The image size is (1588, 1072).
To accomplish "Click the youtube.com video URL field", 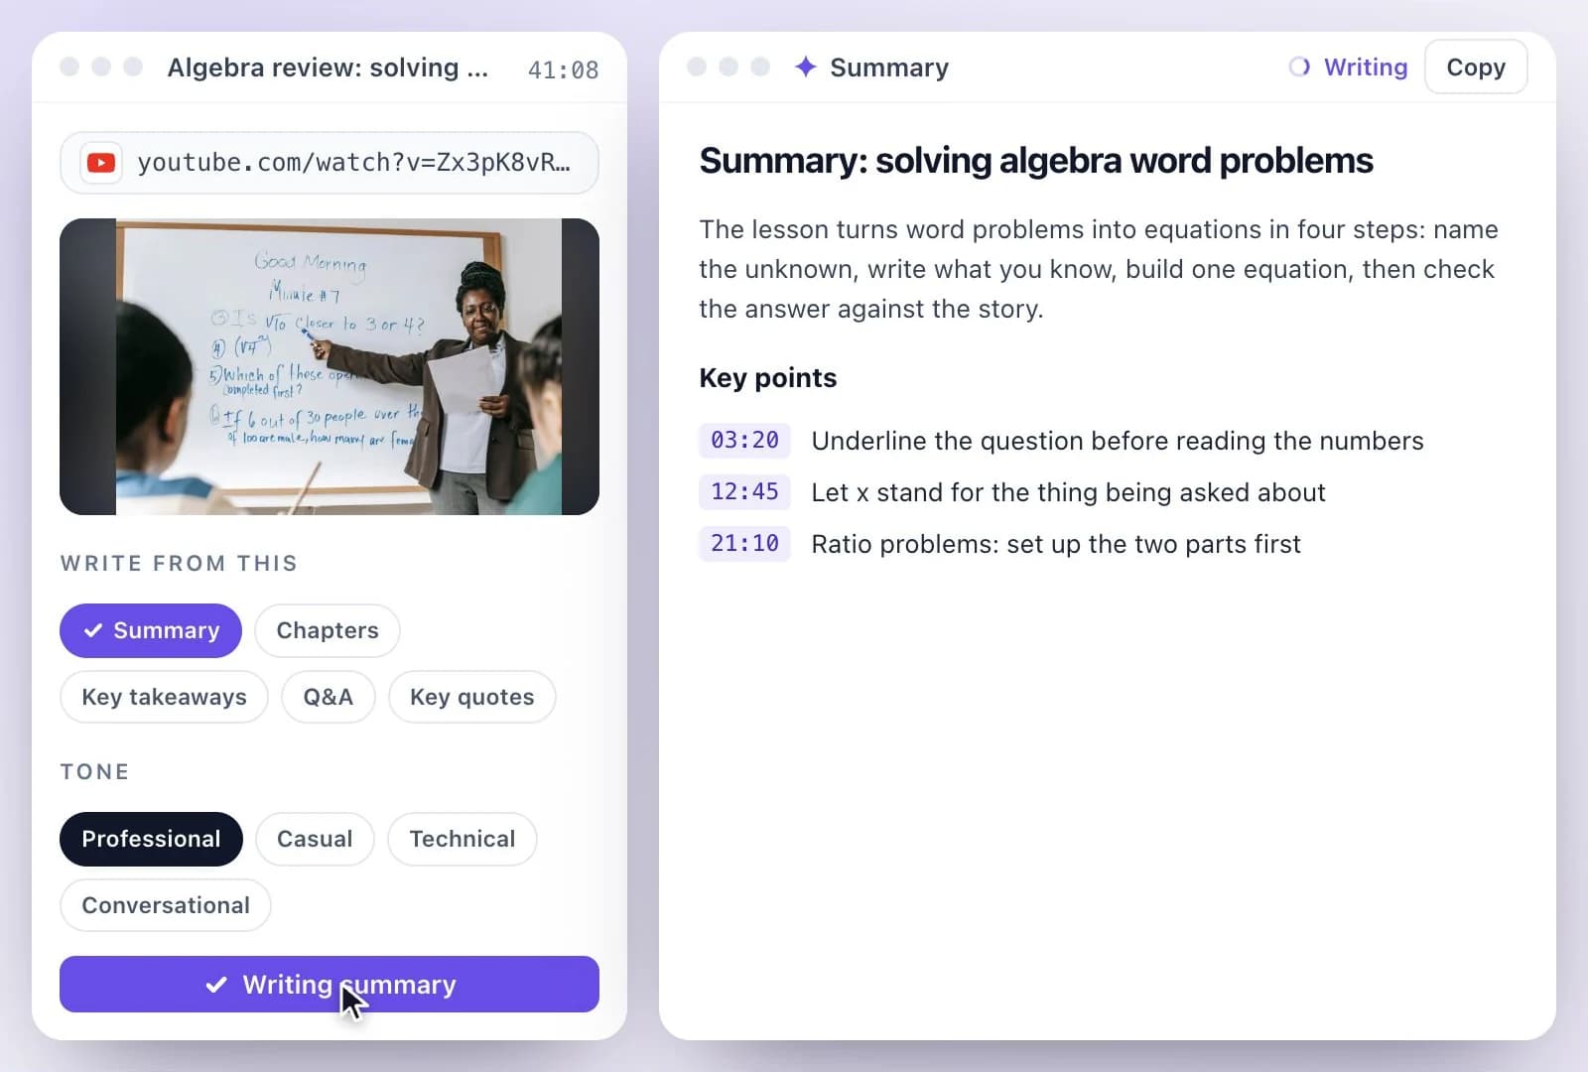I will tap(330, 163).
